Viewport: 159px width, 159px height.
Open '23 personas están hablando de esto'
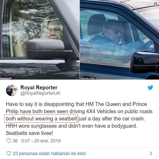49,154
